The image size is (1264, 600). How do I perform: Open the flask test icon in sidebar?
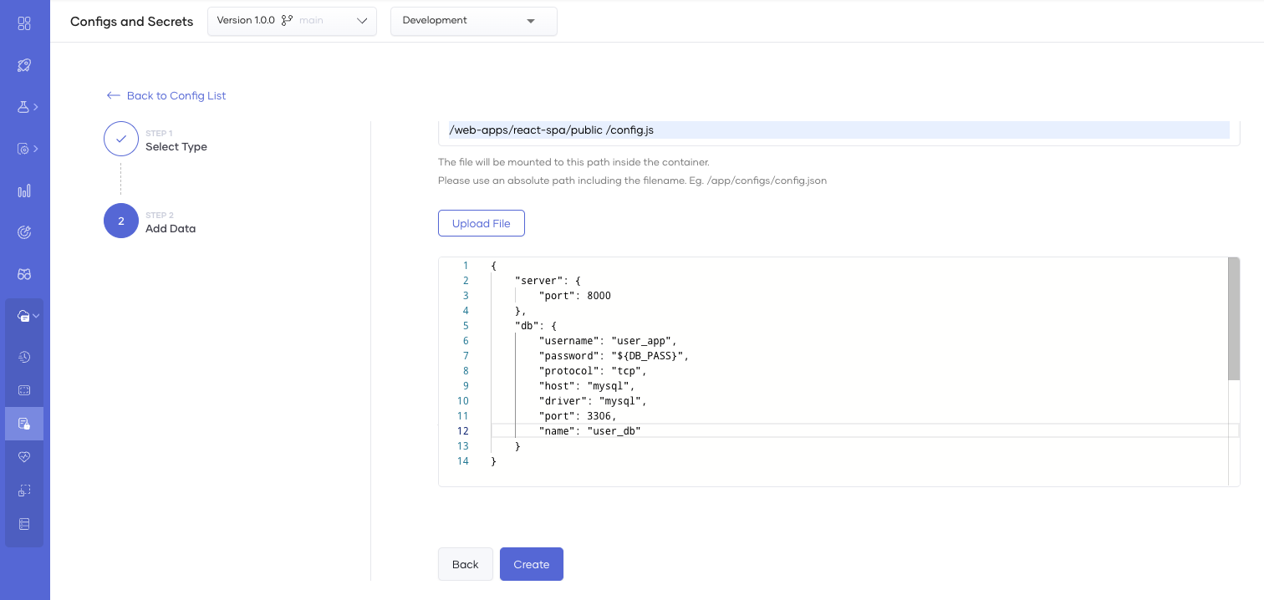[23, 107]
